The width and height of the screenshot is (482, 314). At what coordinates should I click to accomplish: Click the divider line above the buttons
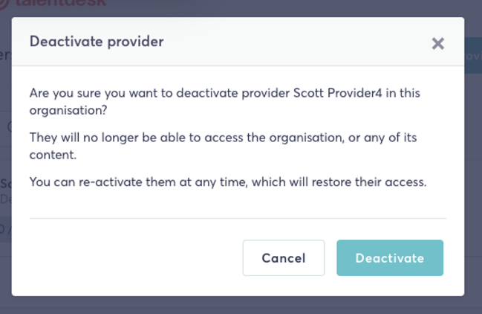pyautogui.click(x=238, y=218)
